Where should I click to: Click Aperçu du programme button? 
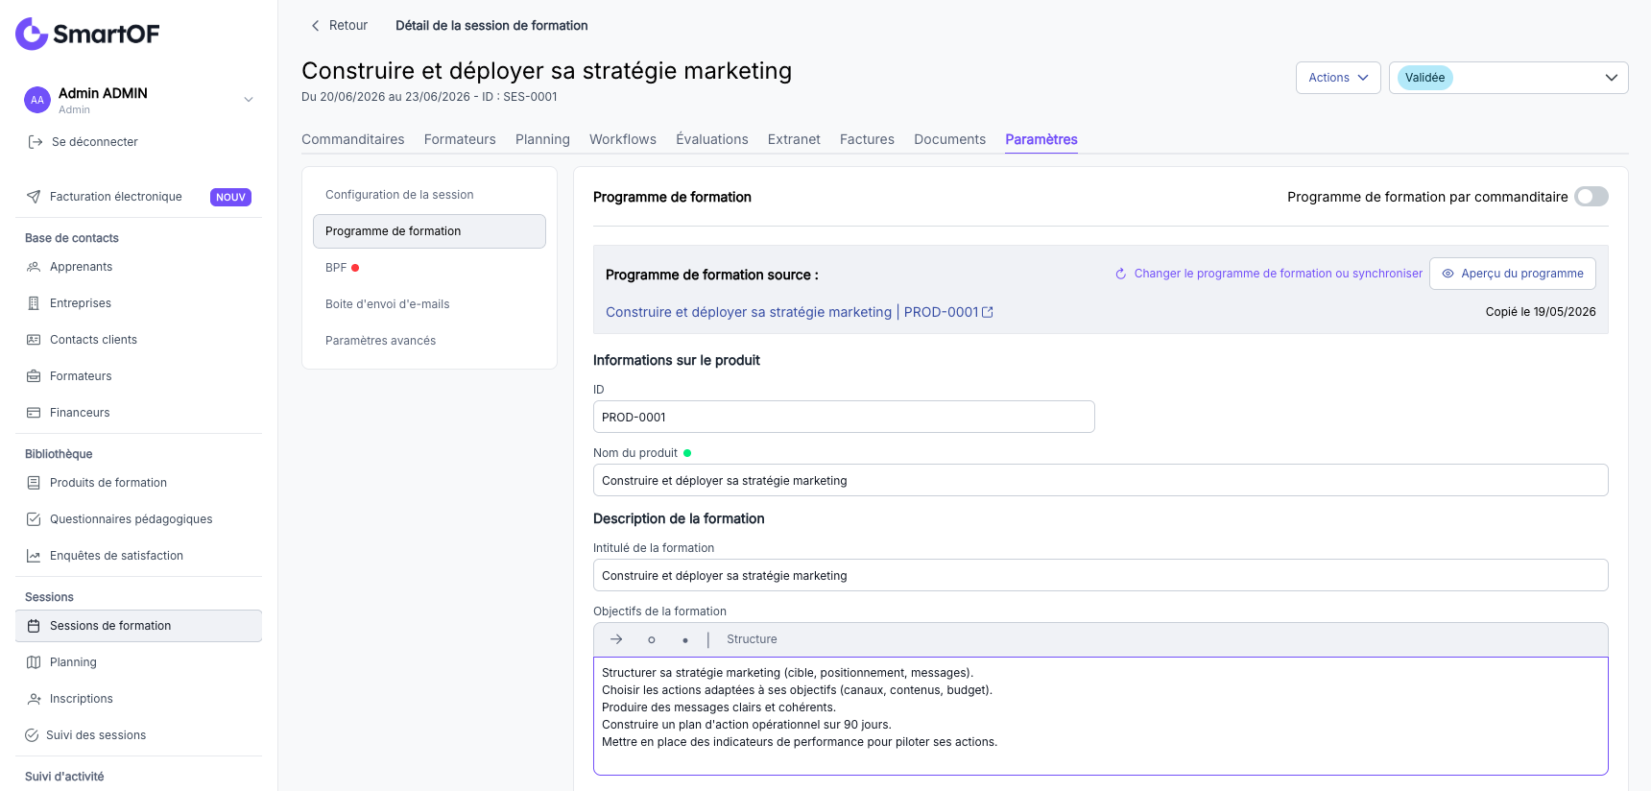click(1512, 274)
